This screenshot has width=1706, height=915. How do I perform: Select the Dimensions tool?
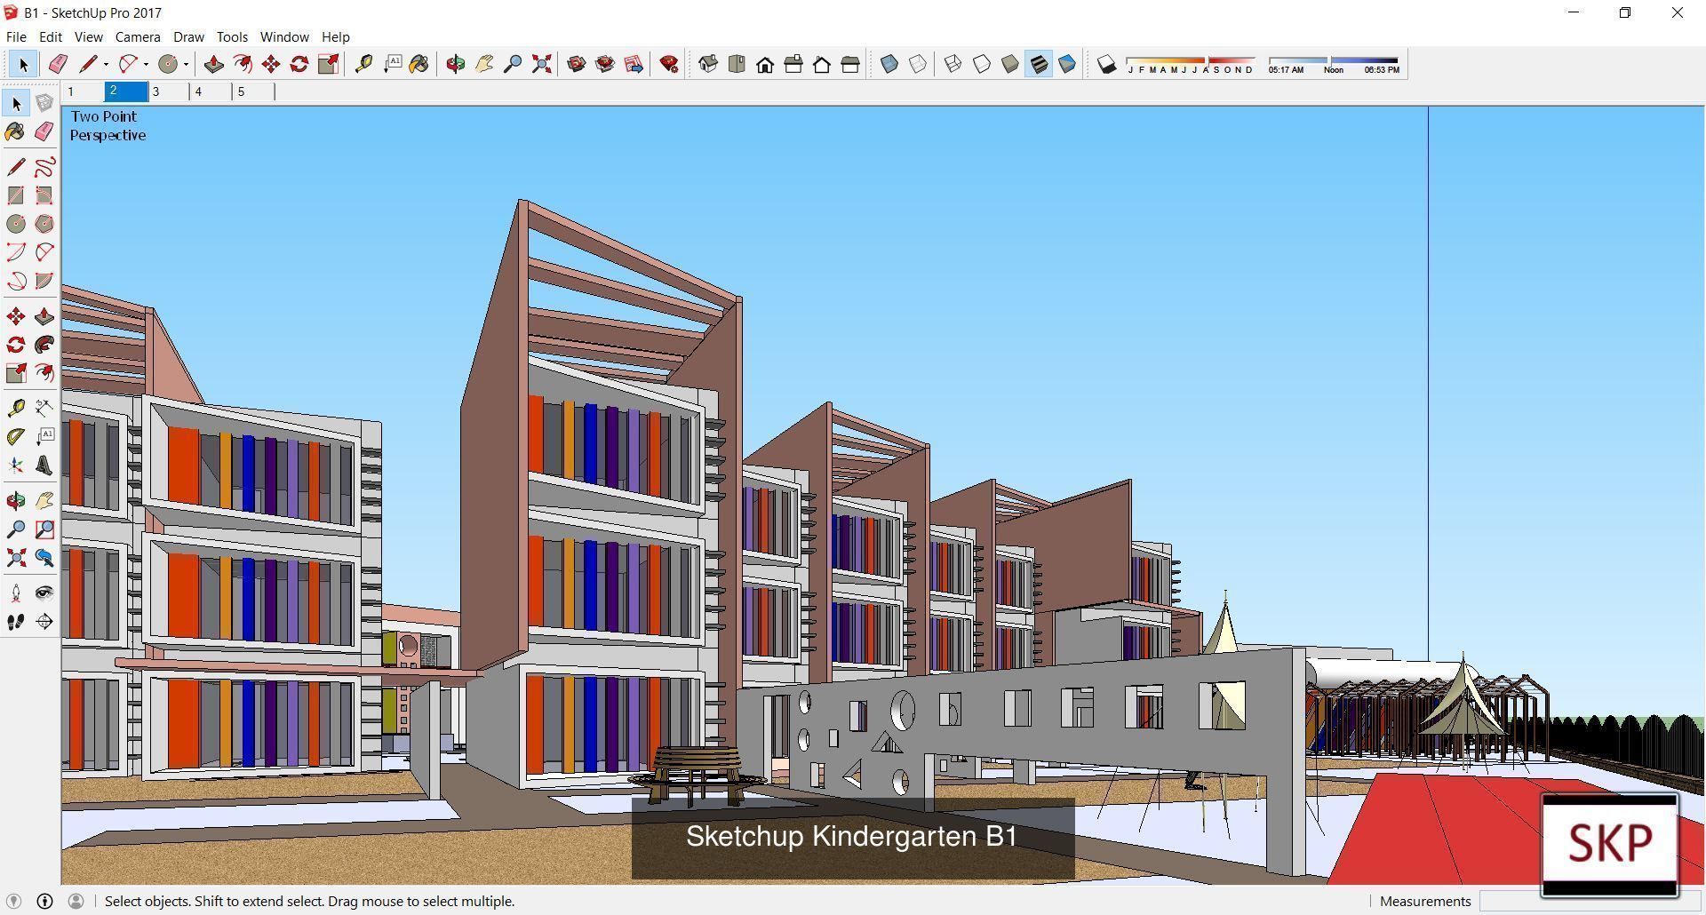[44, 407]
